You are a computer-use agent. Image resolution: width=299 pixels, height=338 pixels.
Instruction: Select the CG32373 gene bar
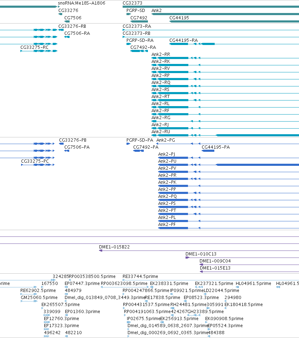[x=211, y=7]
